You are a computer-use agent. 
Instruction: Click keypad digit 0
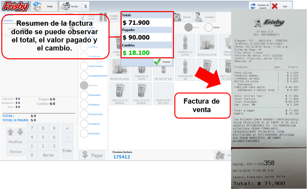click(32, 155)
